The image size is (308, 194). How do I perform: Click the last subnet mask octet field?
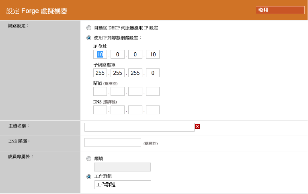(x=153, y=73)
